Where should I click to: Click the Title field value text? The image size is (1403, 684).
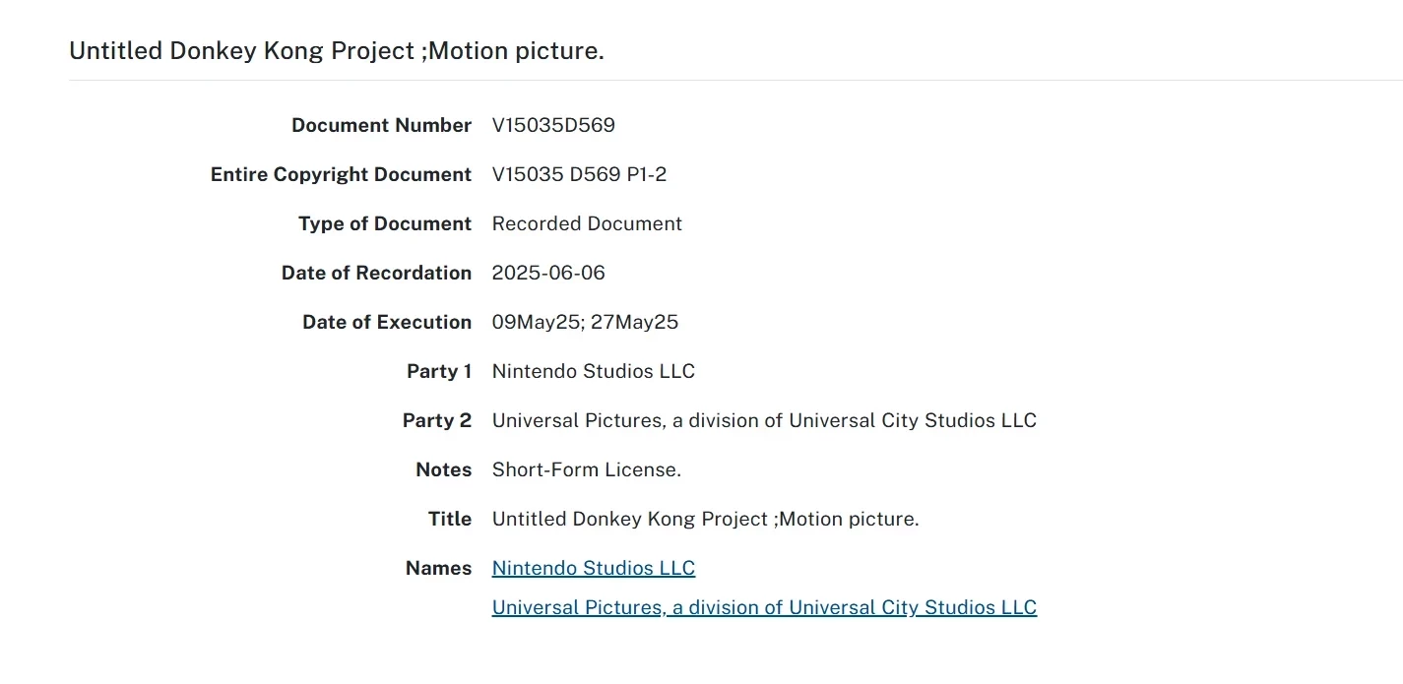pos(705,519)
